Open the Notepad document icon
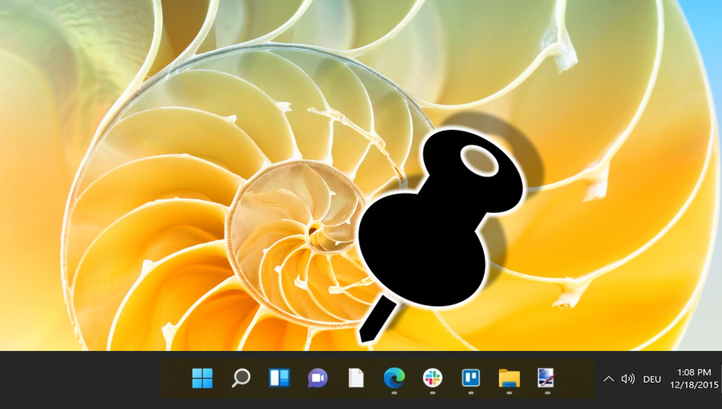 (356, 378)
